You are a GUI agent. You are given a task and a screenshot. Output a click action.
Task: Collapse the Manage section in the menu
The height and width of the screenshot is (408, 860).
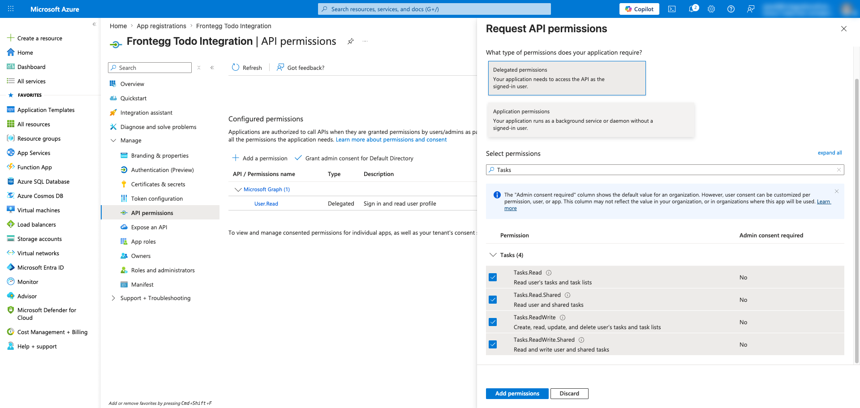click(x=113, y=140)
